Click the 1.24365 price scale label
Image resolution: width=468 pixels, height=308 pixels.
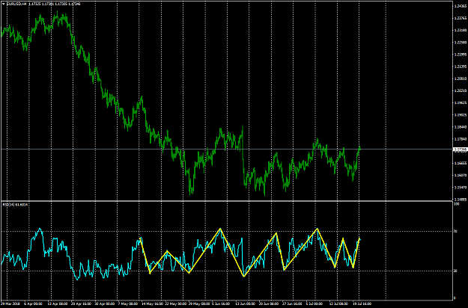coord(460,6)
